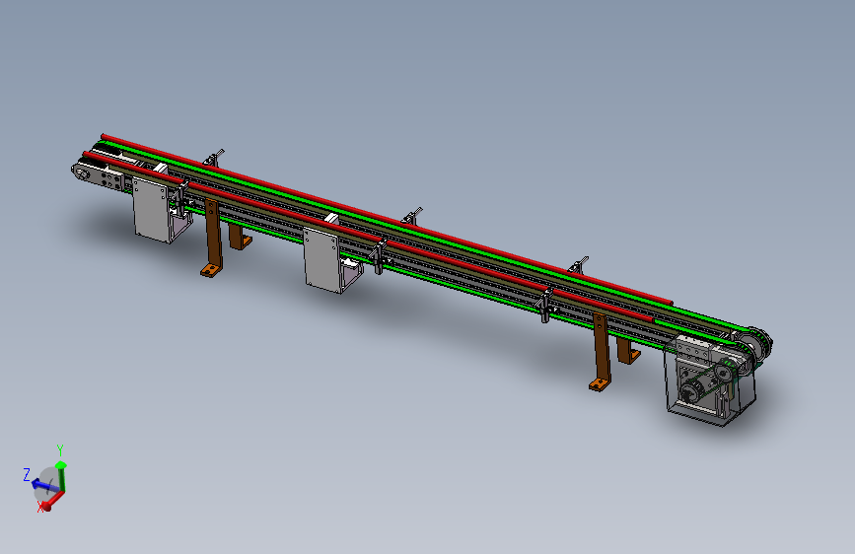This screenshot has height=554, width=855.
Task: Select the white mounting plate at conveyor middle
Action: (322, 260)
